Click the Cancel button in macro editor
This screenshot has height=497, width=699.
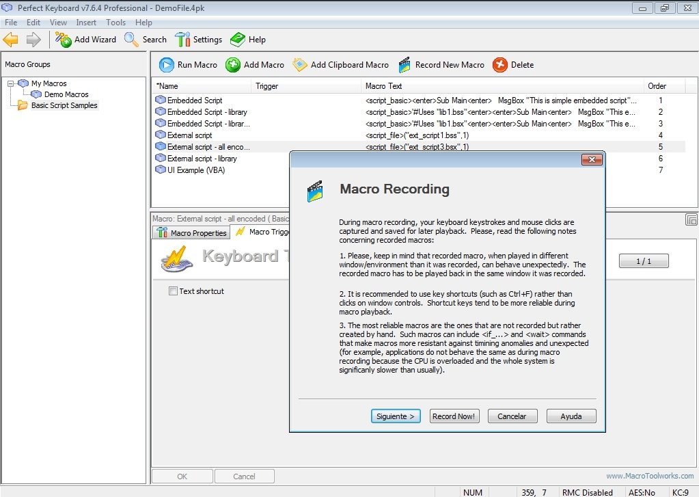click(x=245, y=476)
